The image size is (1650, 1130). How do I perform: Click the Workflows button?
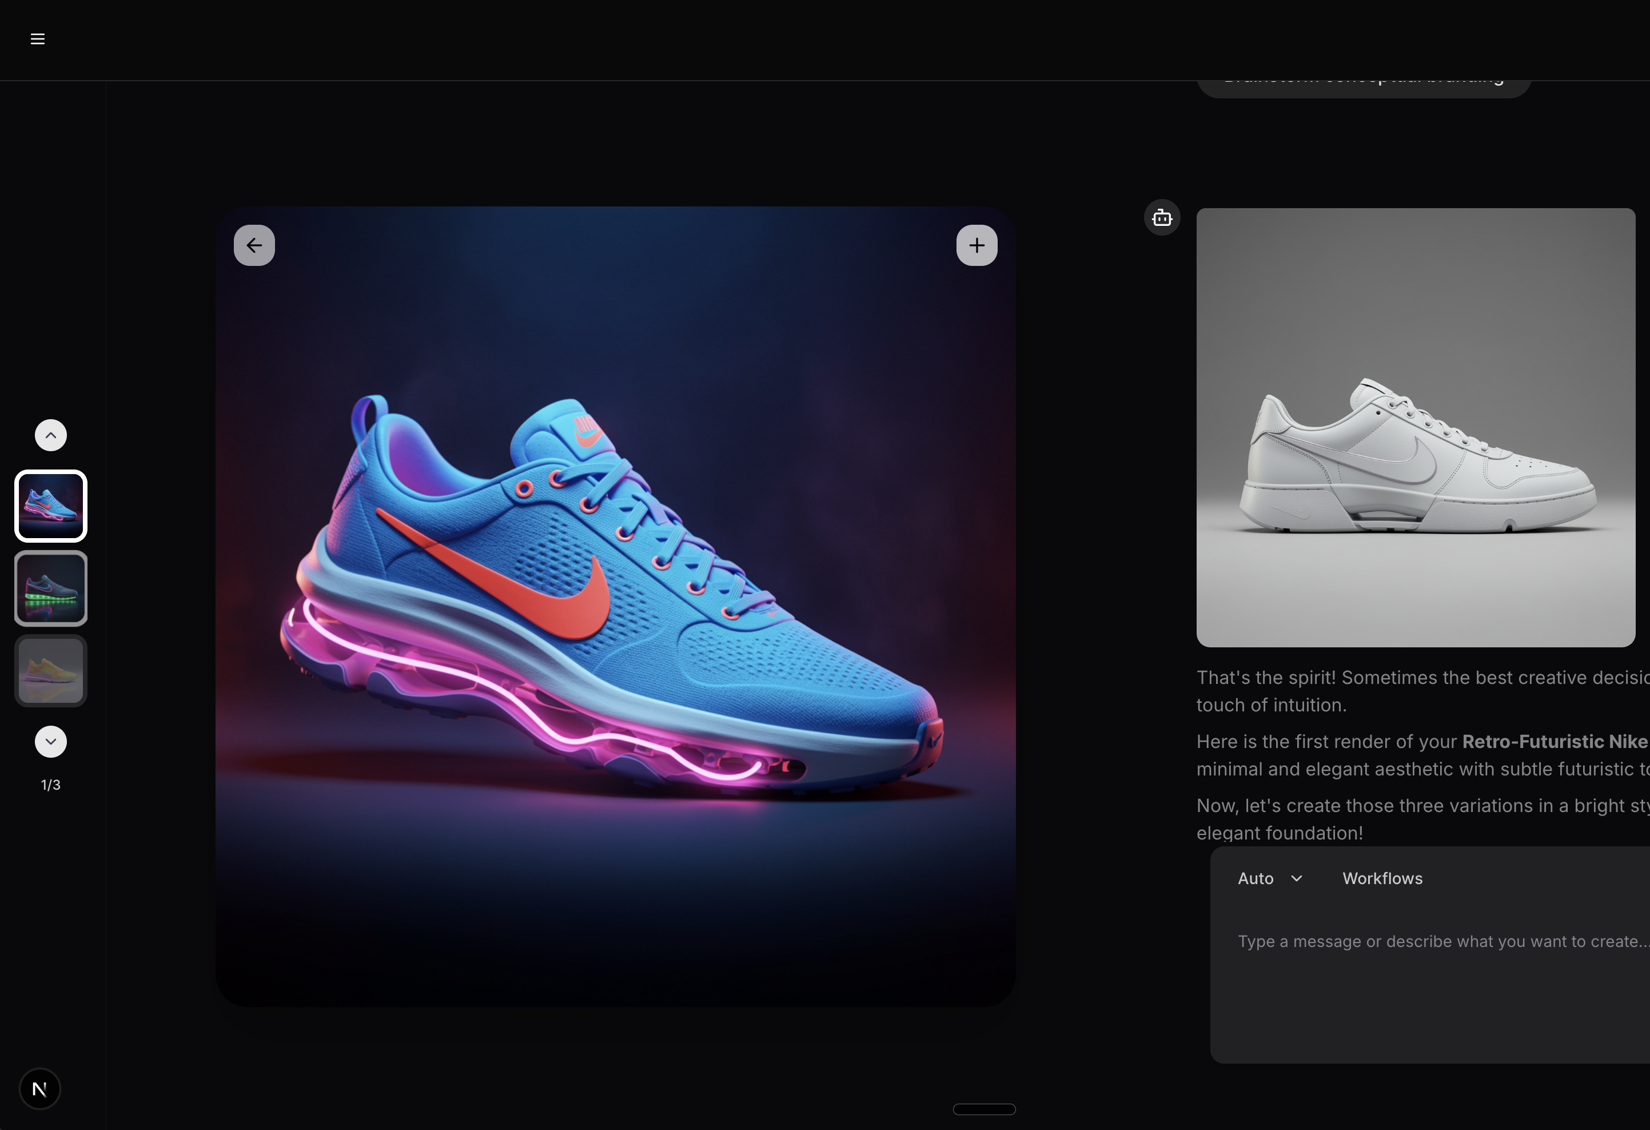(x=1382, y=878)
